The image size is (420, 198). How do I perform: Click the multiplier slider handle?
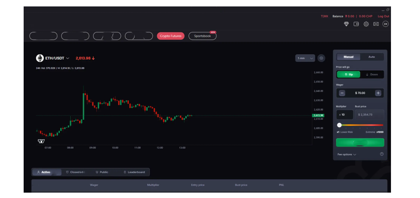339,125
